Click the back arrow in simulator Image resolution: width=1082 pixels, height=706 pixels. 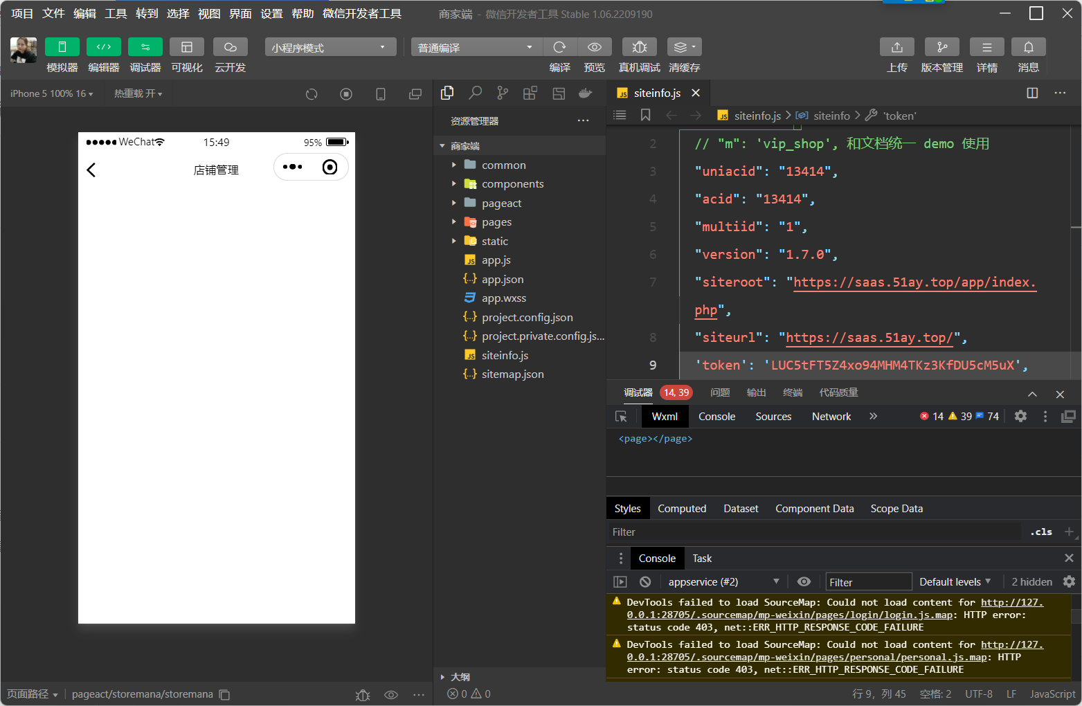pyautogui.click(x=91, y=170)
